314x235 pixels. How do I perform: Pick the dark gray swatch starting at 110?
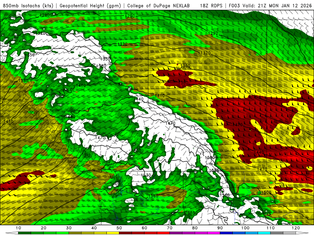coord(277,233)
